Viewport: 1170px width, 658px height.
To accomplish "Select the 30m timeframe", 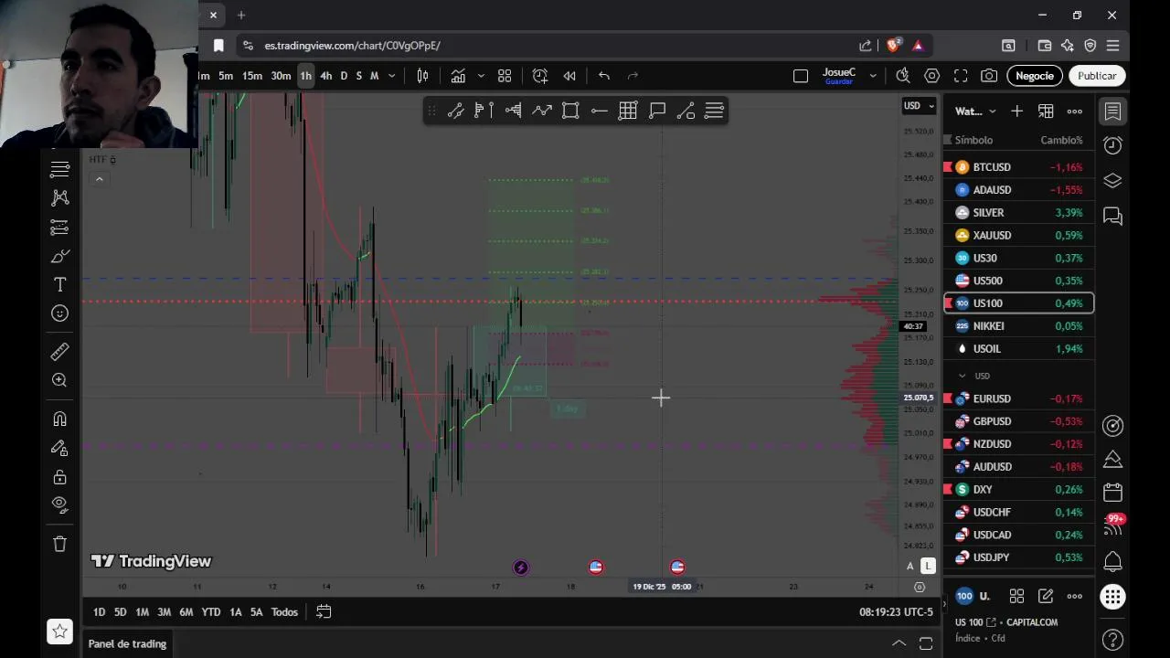I will pos(281,76).
